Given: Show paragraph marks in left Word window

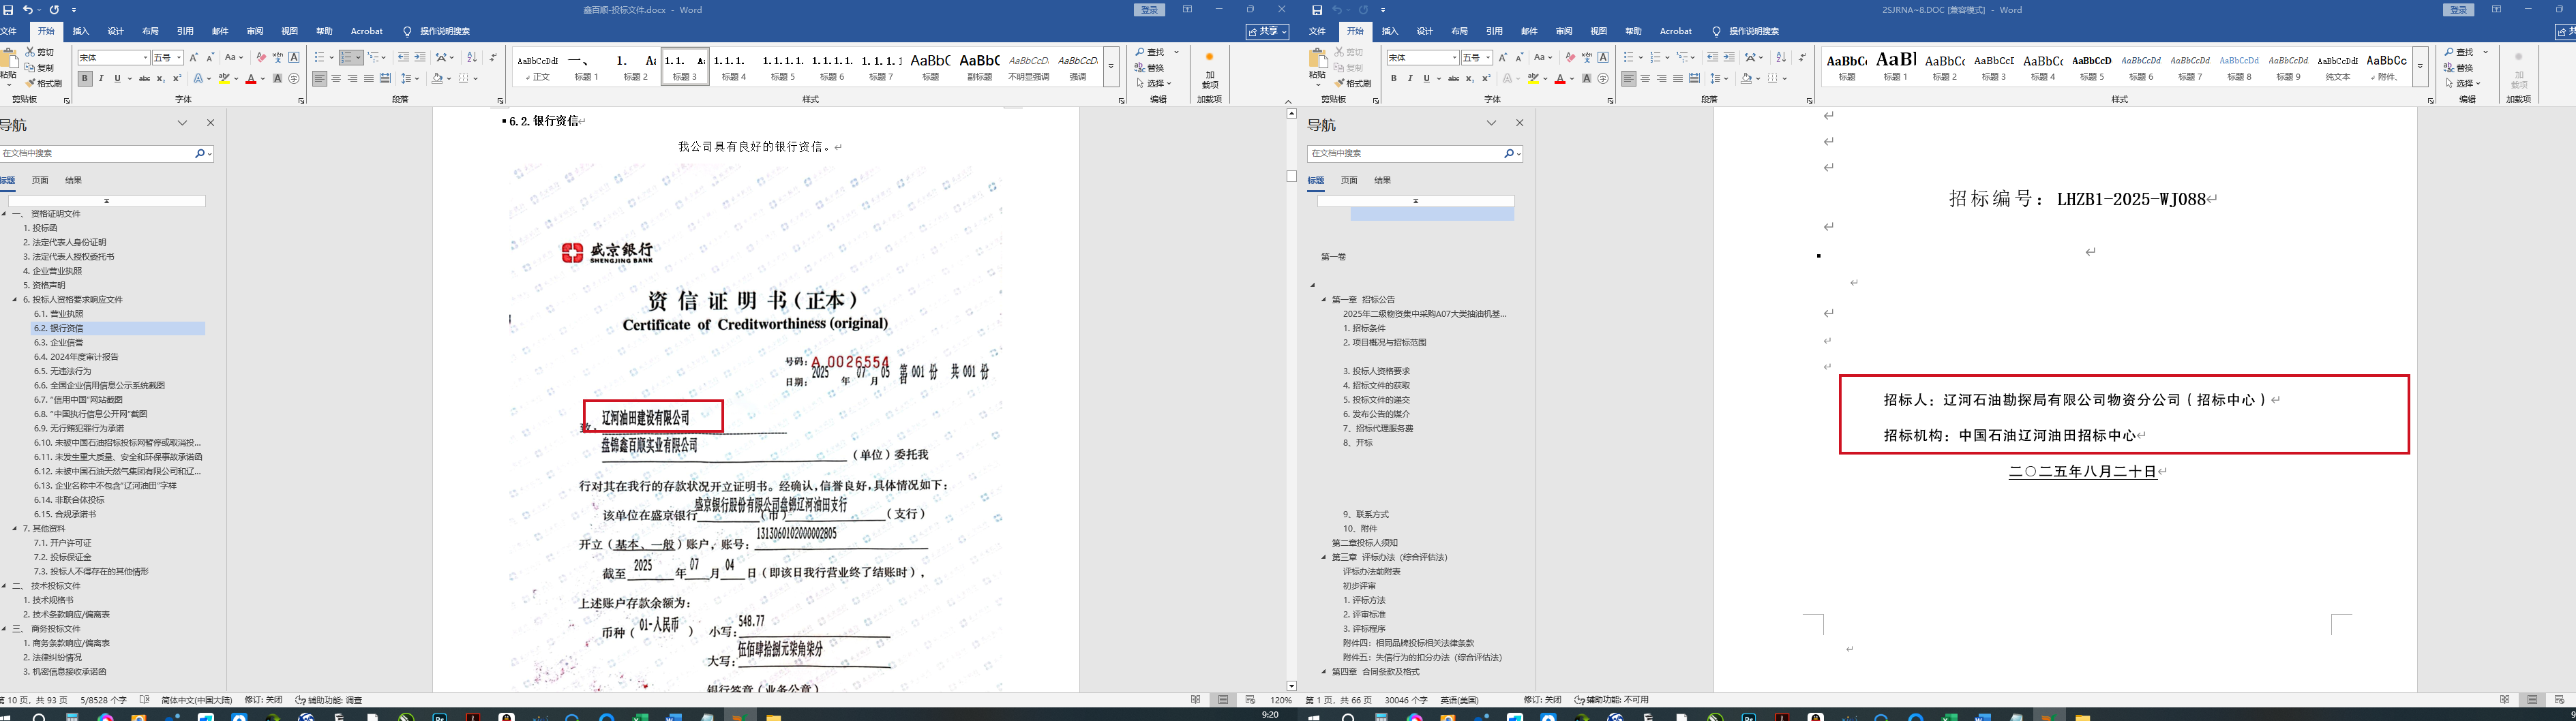Looking at the screenshot, I should coord(493,58).
